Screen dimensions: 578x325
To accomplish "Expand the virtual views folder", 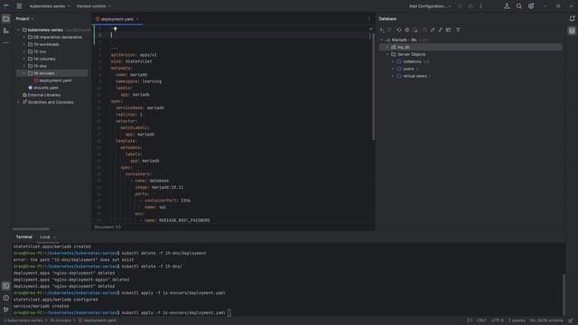I will (393, 76).
